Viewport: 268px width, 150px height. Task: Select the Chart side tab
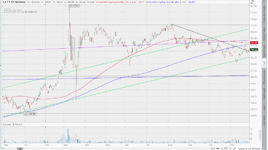[x=264, y=64]
